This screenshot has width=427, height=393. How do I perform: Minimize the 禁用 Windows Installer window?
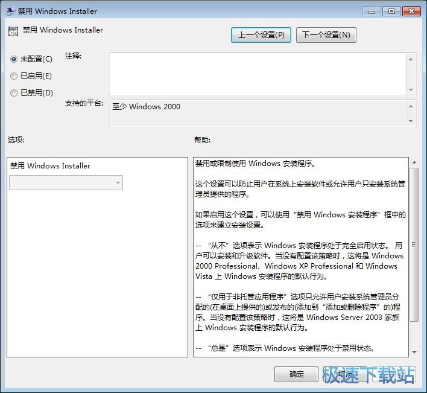pyautogui.click(x=372, y=11)
